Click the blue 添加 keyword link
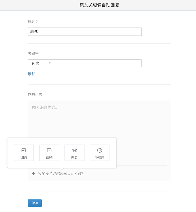 (32, 74)
